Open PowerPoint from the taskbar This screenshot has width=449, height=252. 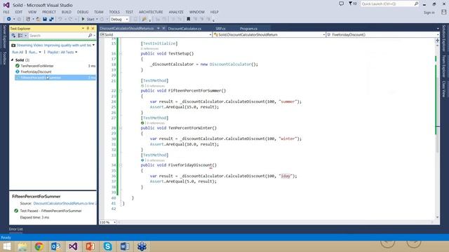[91, 246]
